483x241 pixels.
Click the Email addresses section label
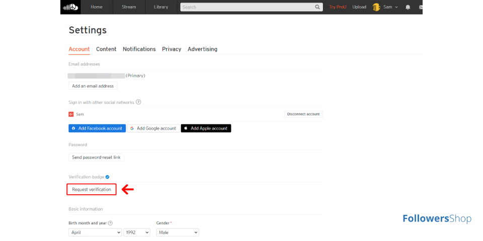pyautogui.click(x=84, y=64)
